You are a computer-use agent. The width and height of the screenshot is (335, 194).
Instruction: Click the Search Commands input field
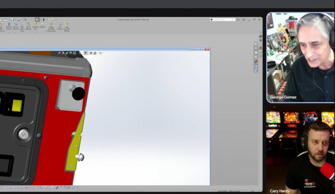224,20
